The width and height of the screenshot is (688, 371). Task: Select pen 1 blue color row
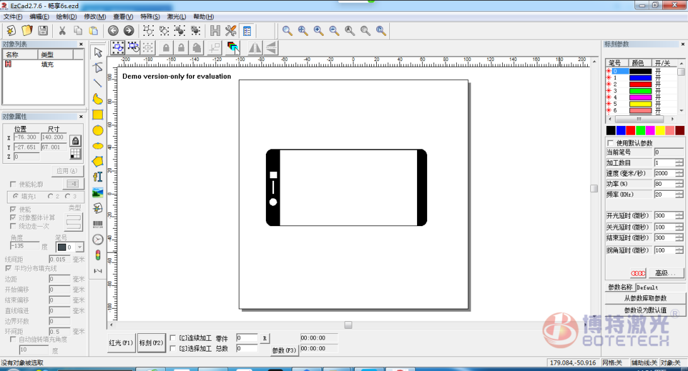[641, 77]
